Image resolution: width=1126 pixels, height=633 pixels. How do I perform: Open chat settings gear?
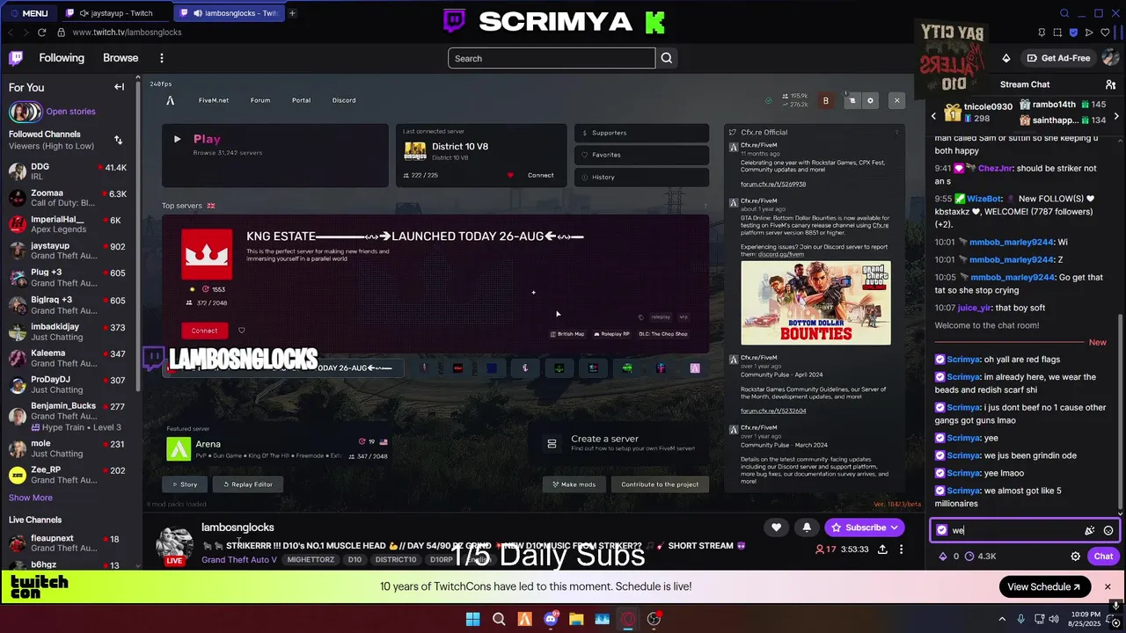[1075, 557]
